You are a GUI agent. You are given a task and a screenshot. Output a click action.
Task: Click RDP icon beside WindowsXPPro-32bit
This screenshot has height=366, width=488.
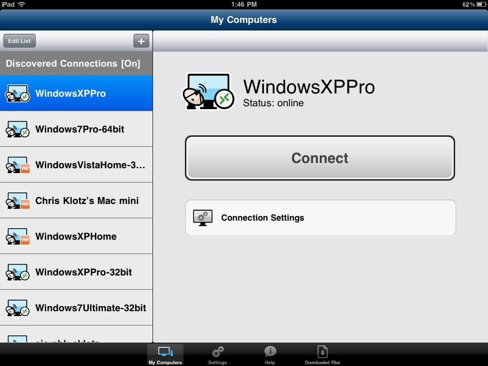click(x=18, y=272)
